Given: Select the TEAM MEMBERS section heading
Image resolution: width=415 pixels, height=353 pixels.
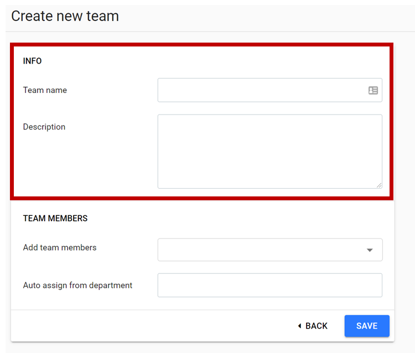Looking at the screenshot, I should tap(55, 219).
